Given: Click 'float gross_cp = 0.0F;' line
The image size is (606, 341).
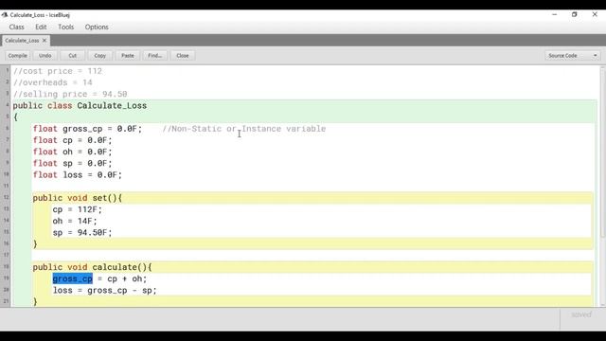Looking at the screenshot, I should pos(88,129).
